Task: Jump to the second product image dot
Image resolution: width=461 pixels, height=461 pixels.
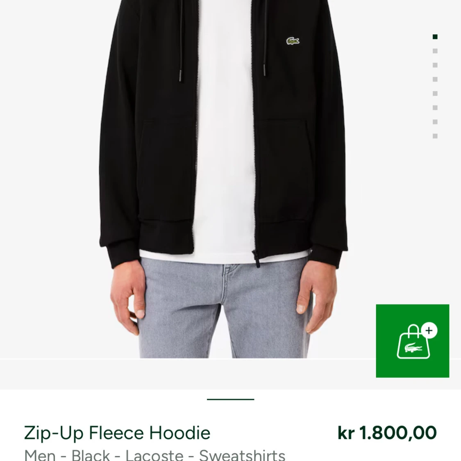Action: click(435, 51)
